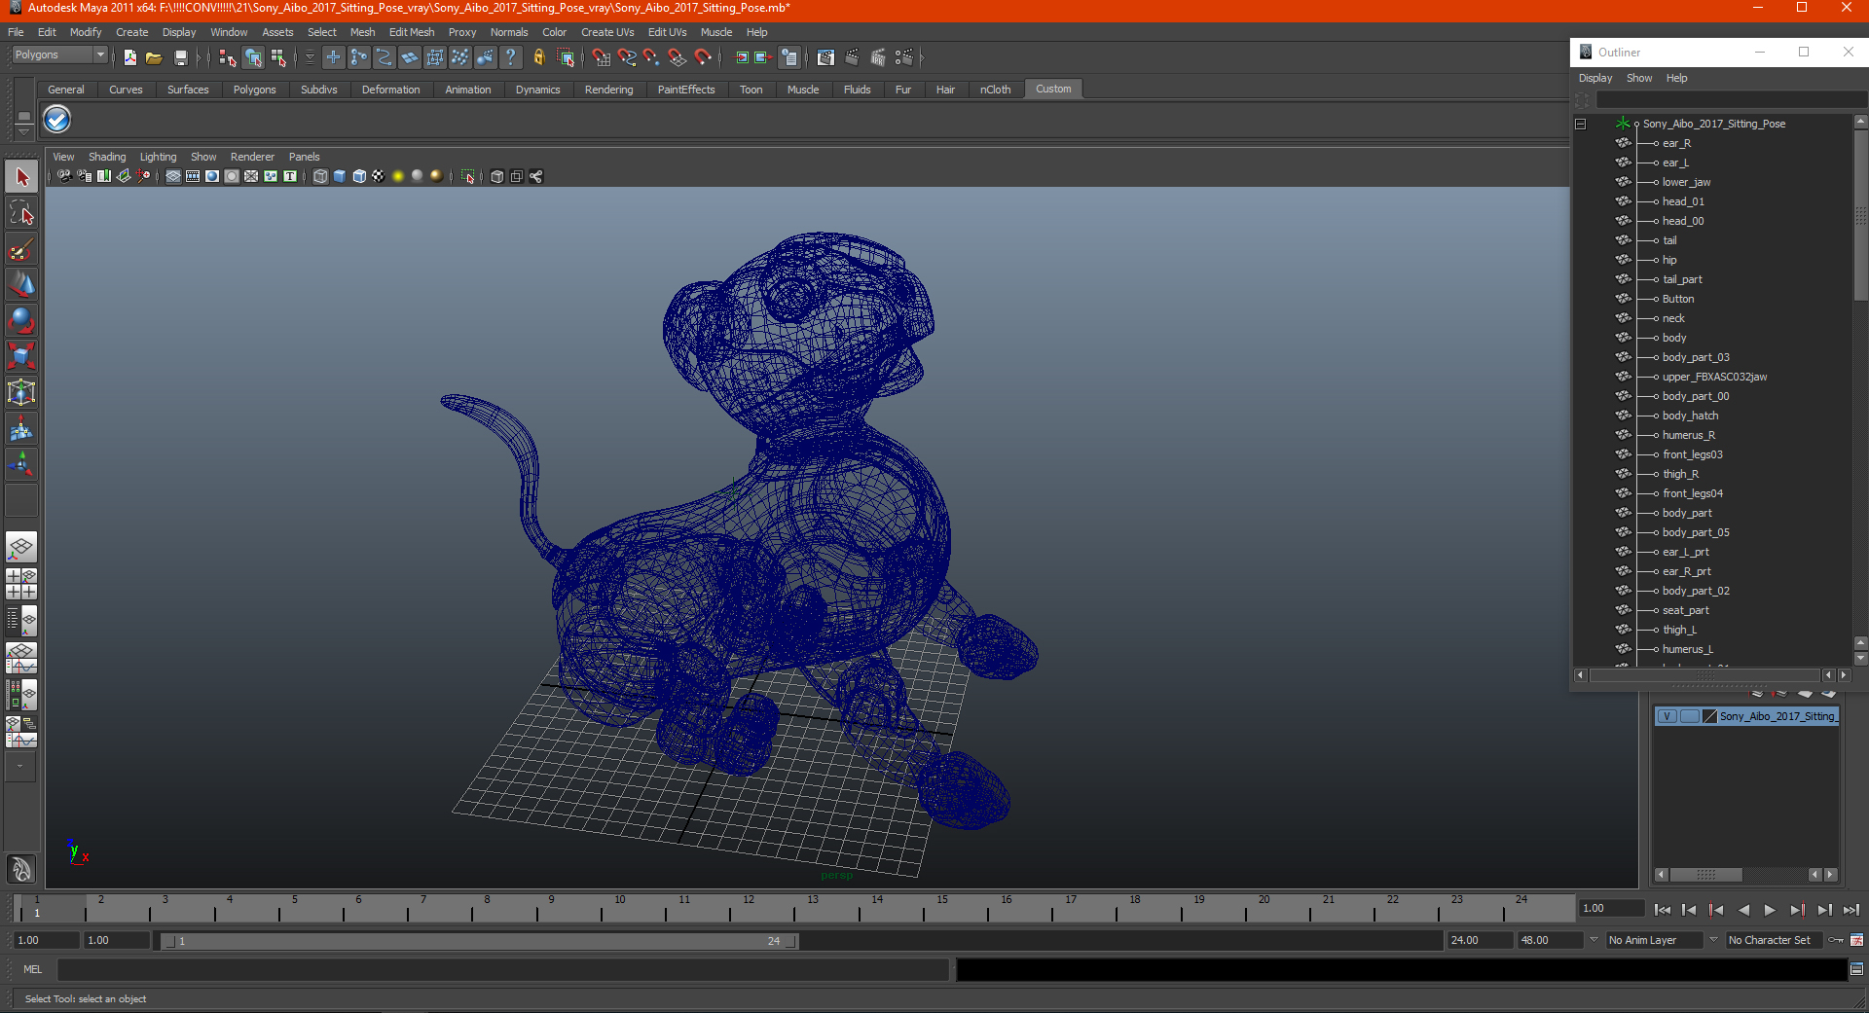The image size is (1869, 1013).
Task: Select the Persp/Outliner layout
Action: pyautogui.click(x=21, y=620)
